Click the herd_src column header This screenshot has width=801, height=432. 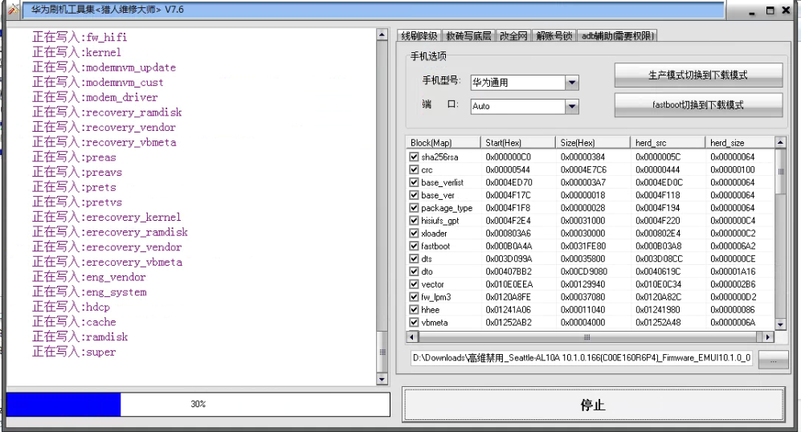coord(668,142)
